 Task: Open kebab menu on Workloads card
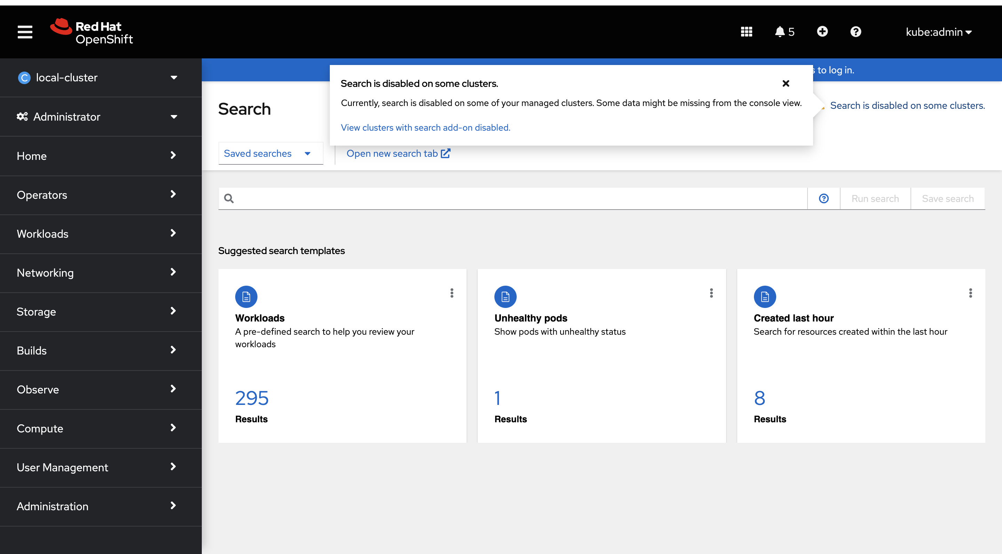click(452, 293)
